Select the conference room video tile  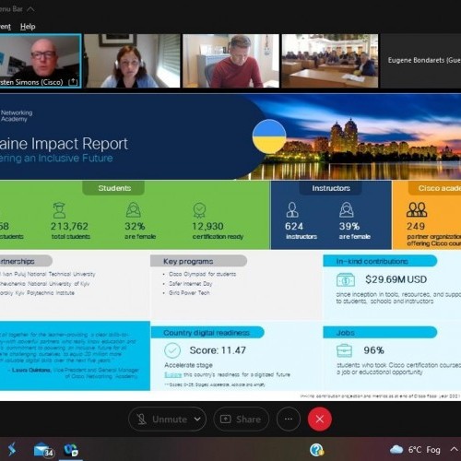(x=330, y=61)
